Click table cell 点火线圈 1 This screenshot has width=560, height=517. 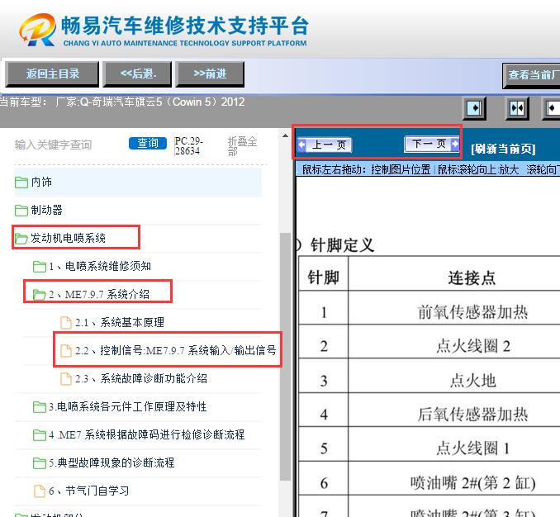click(472, 448)
